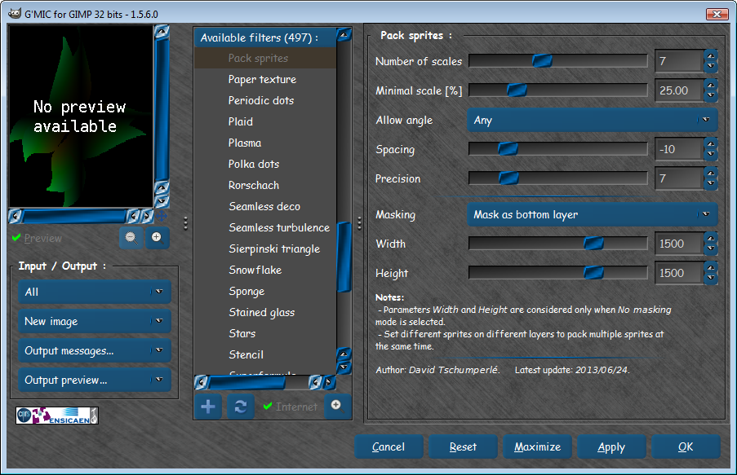This screenshot has width=737, height=475.
Task: Select the Stencil filter
Action: click(x=265, y=354)
